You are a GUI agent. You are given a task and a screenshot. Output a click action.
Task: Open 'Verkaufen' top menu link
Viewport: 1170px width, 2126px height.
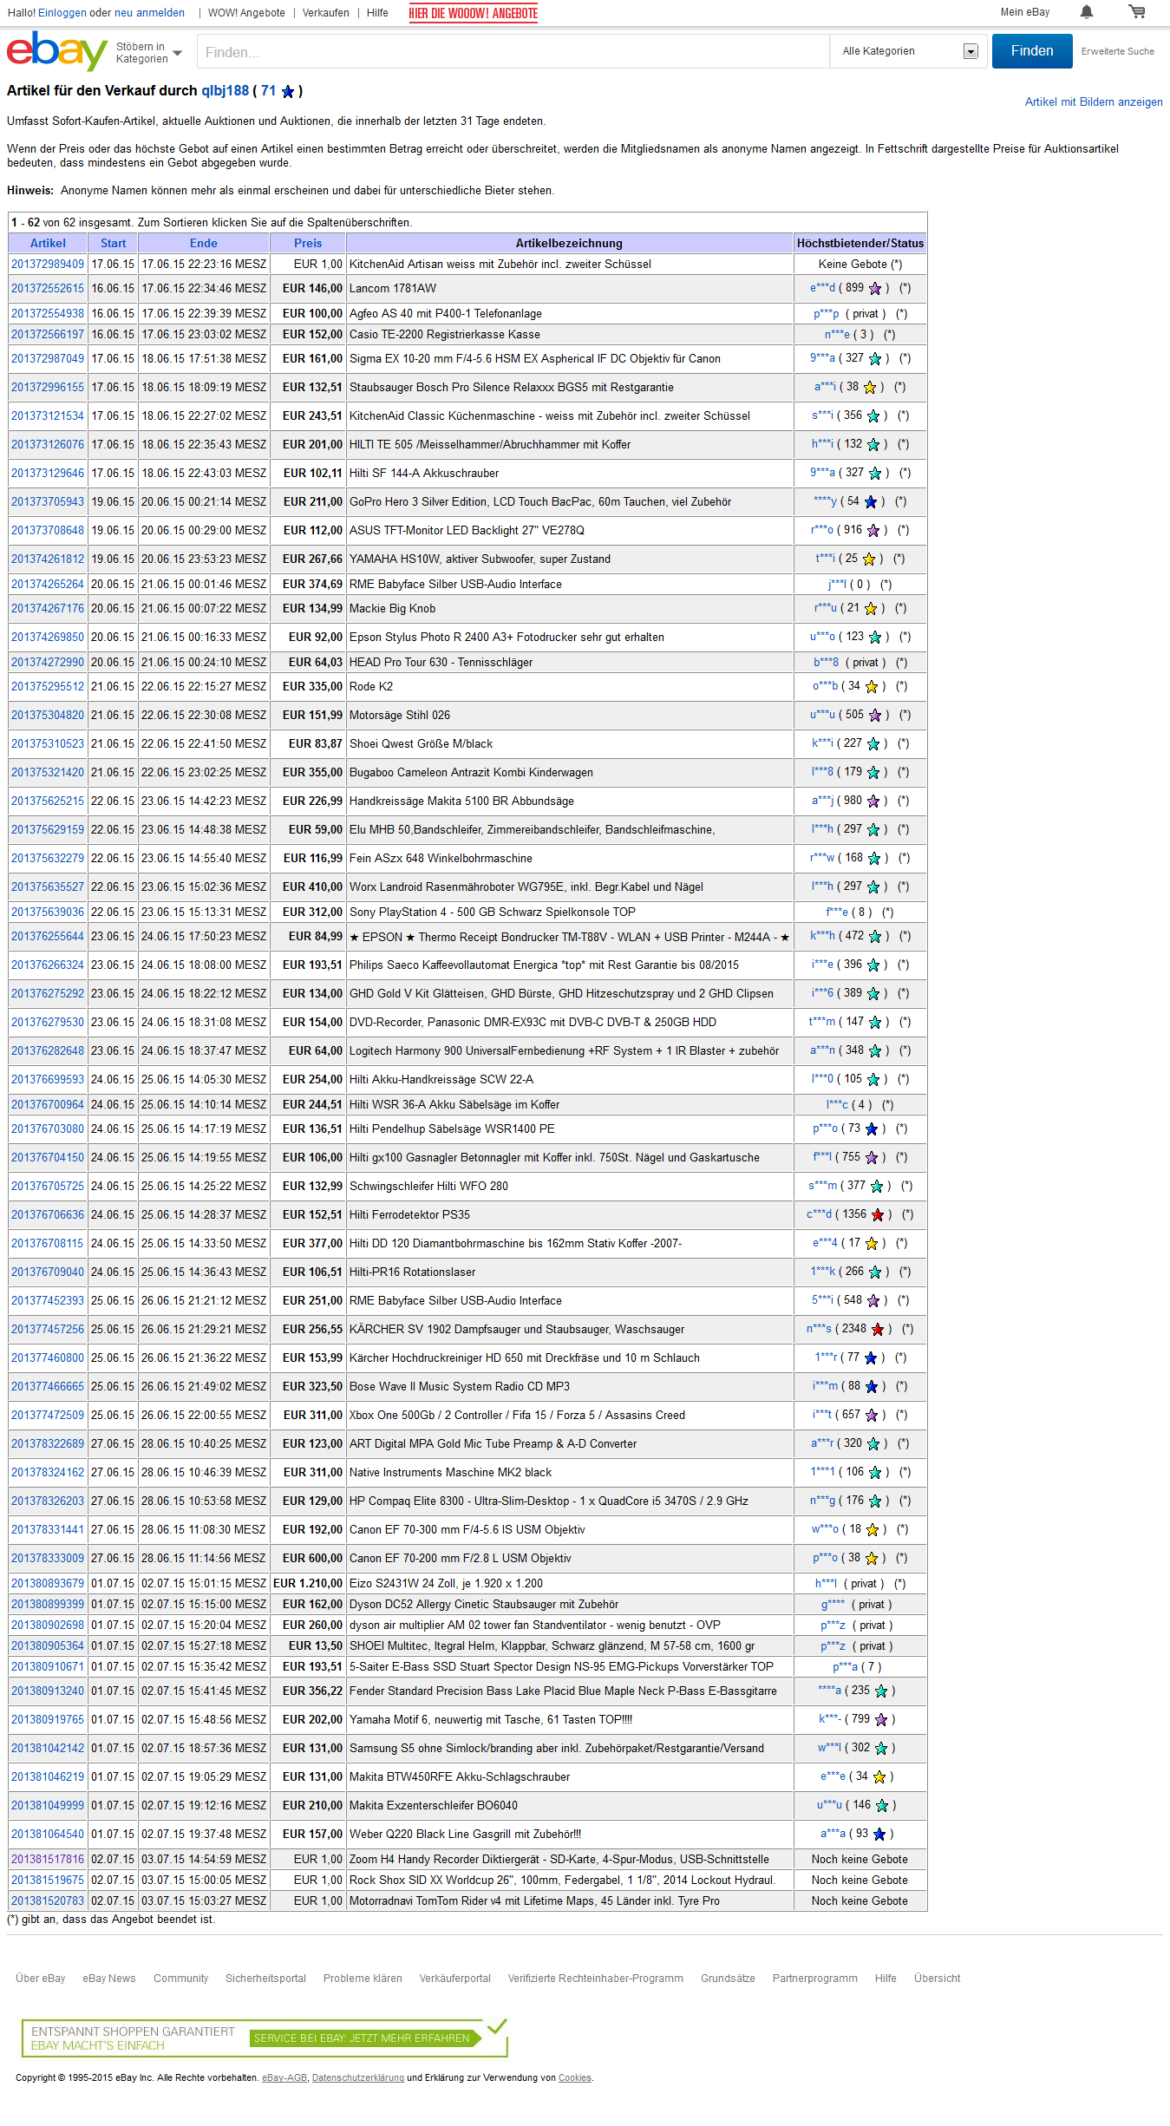[326, 13]
